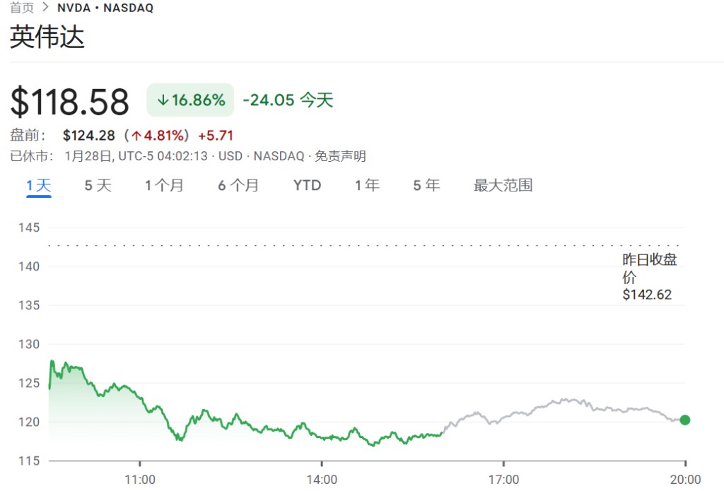This screenshot has height=491, width=724.
Task: Click the 昨日收盘价 $142.62 label
Action: pos(649,277)
